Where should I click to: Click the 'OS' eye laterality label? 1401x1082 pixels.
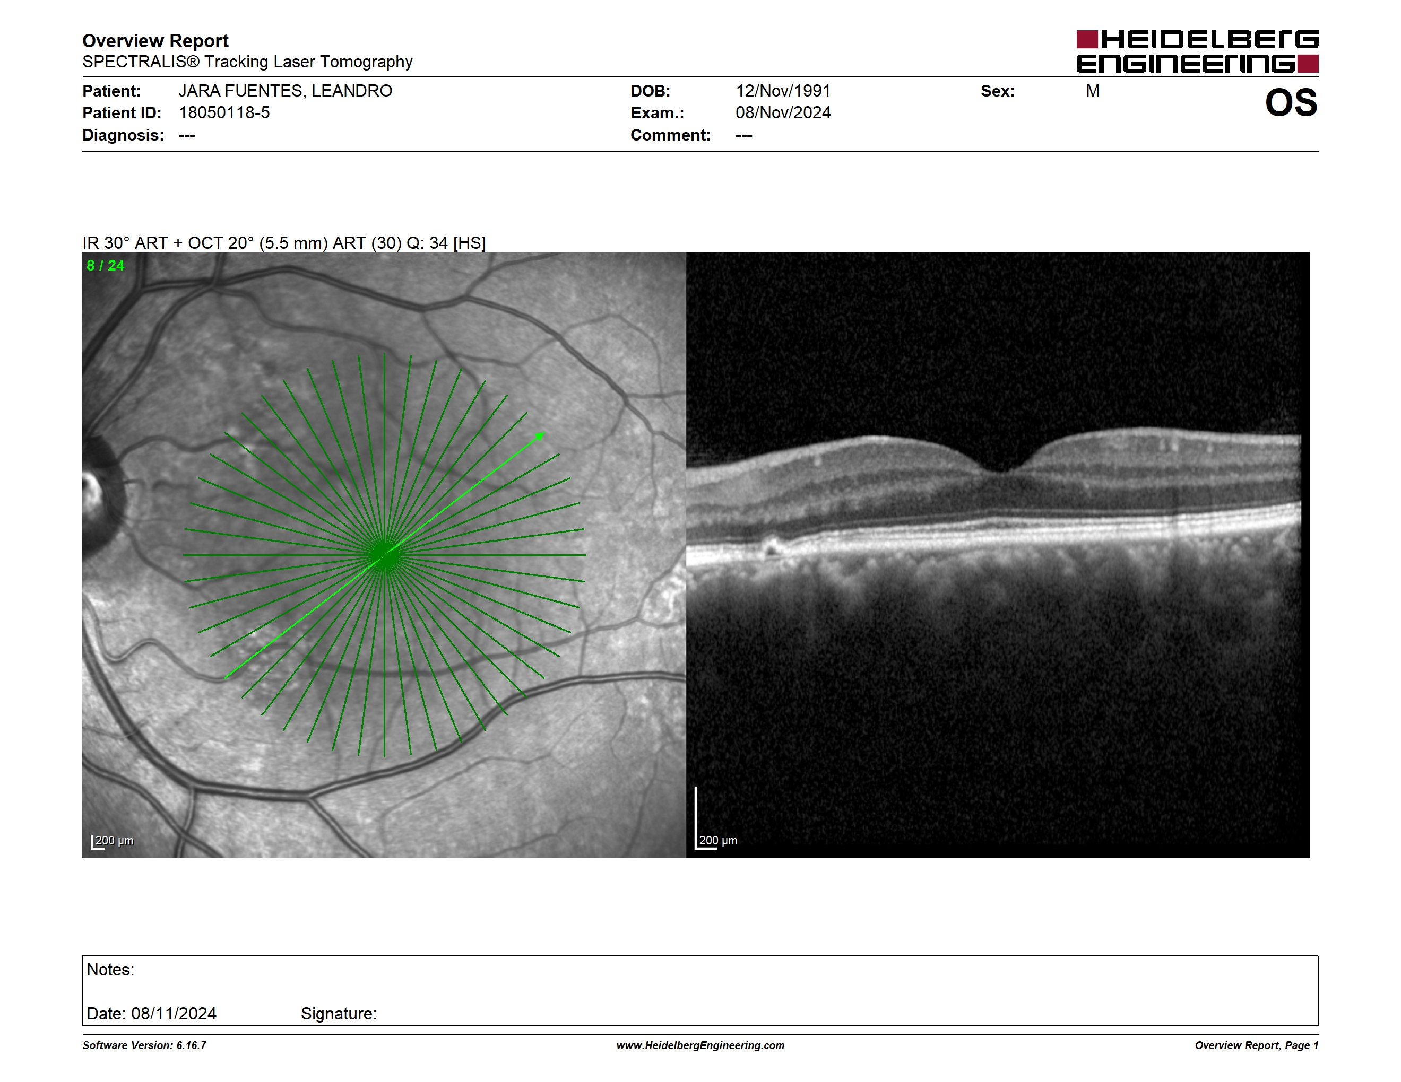click(x=1291, y=102)
